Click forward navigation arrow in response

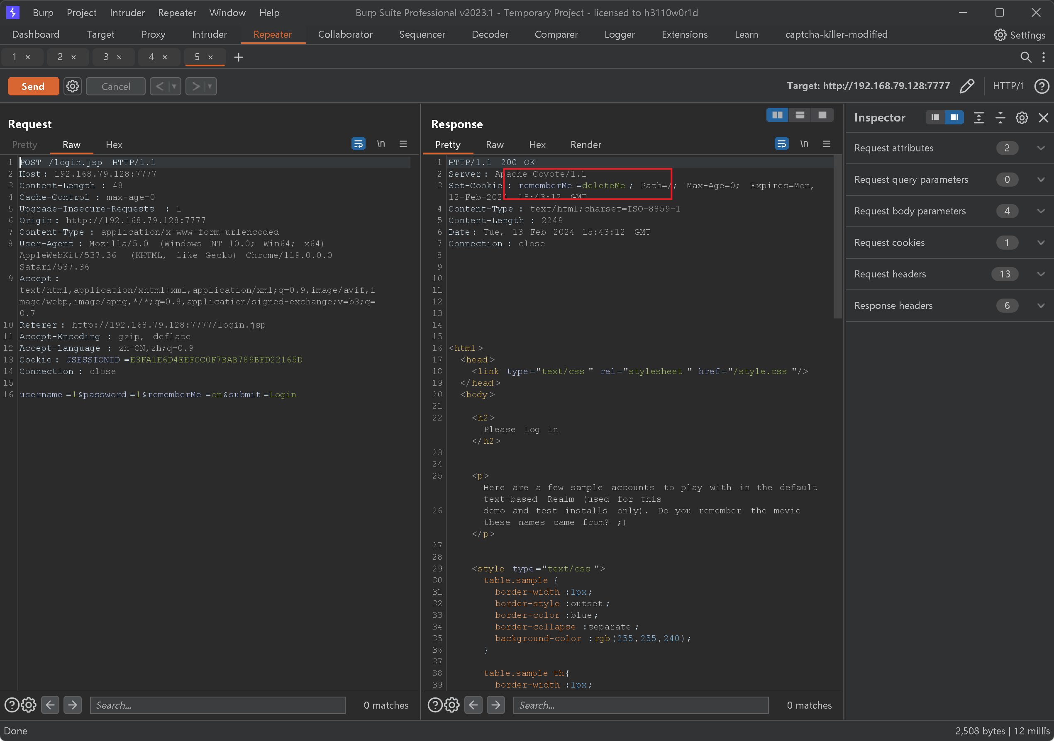(495, 705)
